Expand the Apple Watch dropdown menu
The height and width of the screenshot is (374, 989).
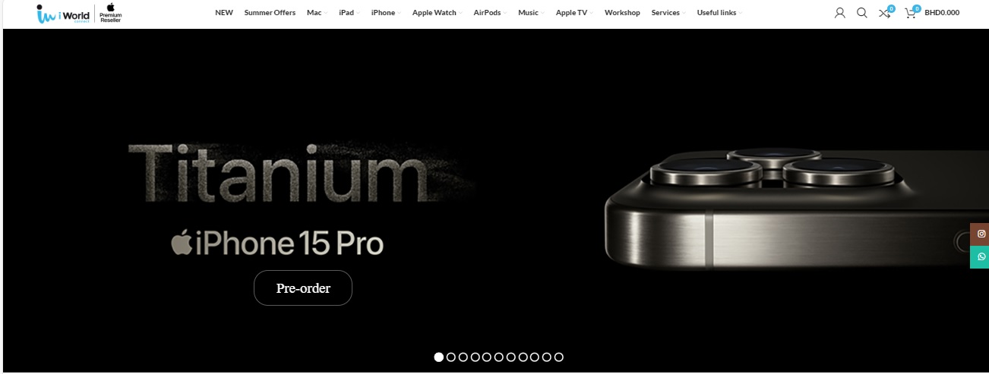[x=437, y=13]
